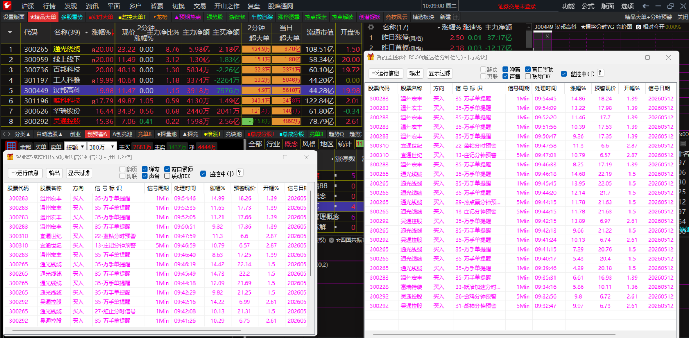
Task: Click the ☆四图共振 star label
Action: (349, 240)
